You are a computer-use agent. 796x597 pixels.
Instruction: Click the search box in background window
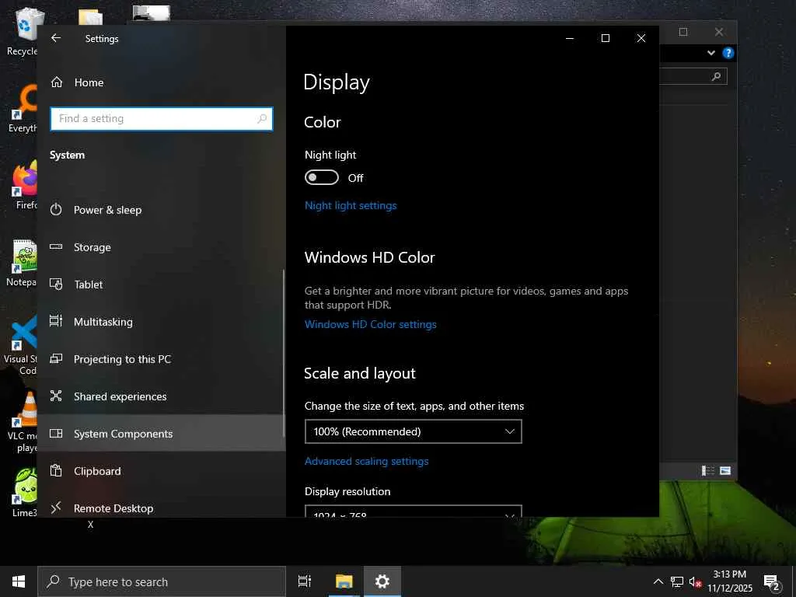point(693,77)
